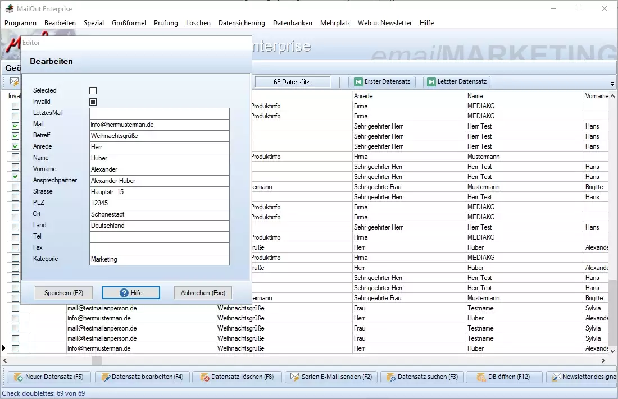
Task: Click the Neuer Datensatz (F5) button
Action: pyautogui.click(x=49, y=377)
